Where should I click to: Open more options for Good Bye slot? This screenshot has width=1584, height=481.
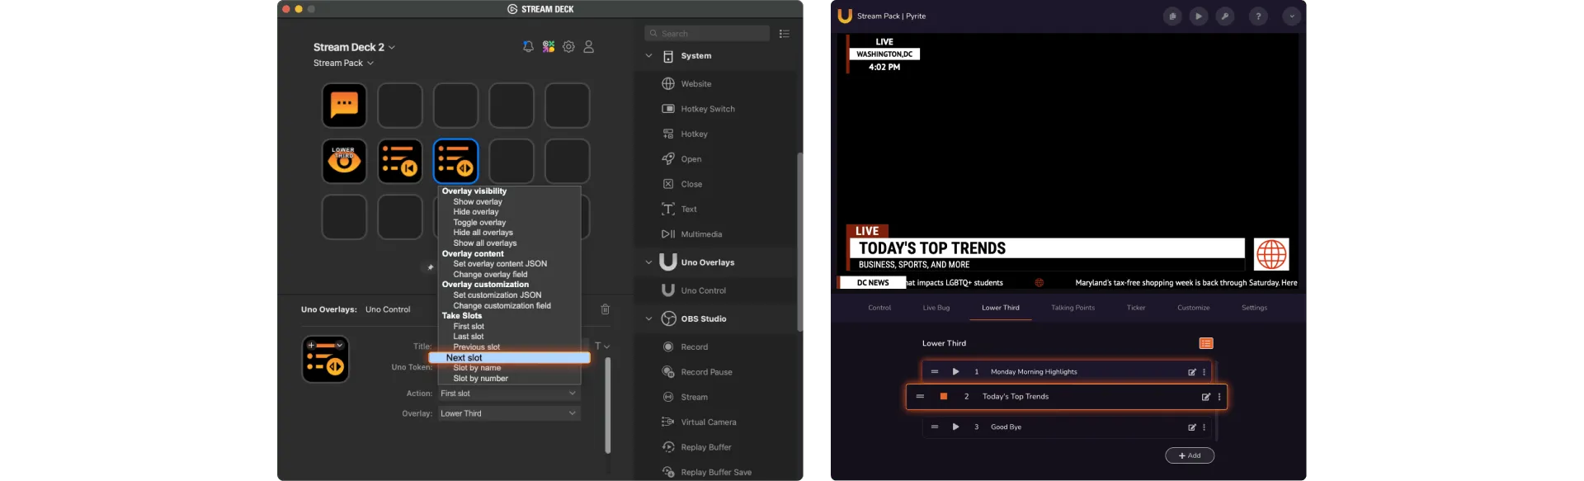pos(1204,427)
